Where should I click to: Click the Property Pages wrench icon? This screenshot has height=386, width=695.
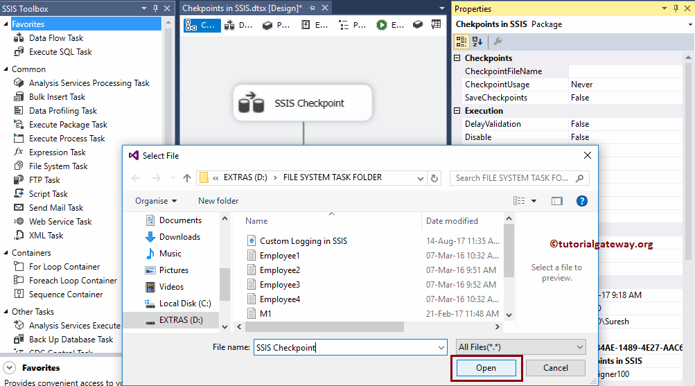[498, 42]
